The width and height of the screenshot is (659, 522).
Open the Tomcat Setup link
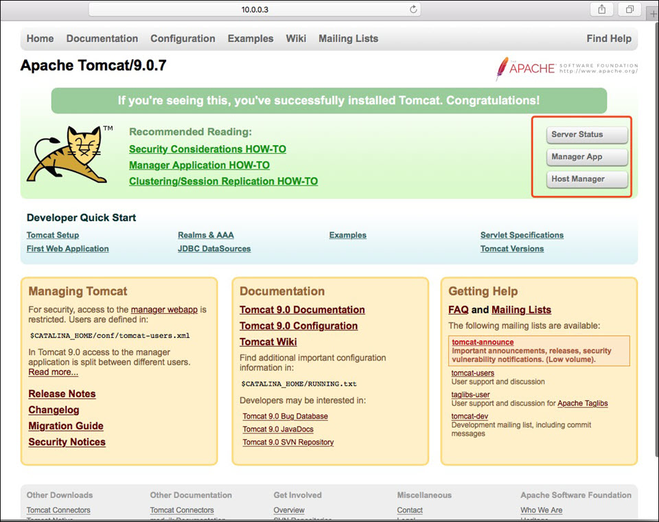pos(53,235)
